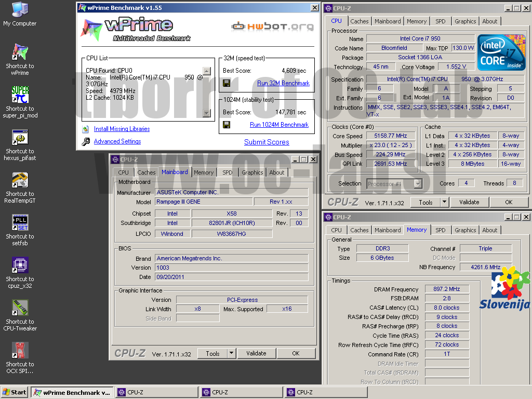Open the Processor #1 selection dropdown

(418, 184)
